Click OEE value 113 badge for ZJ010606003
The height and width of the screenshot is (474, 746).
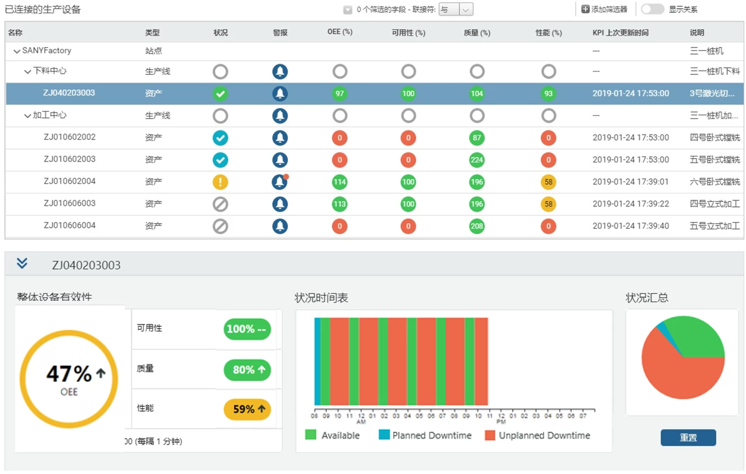pos(340,204)
